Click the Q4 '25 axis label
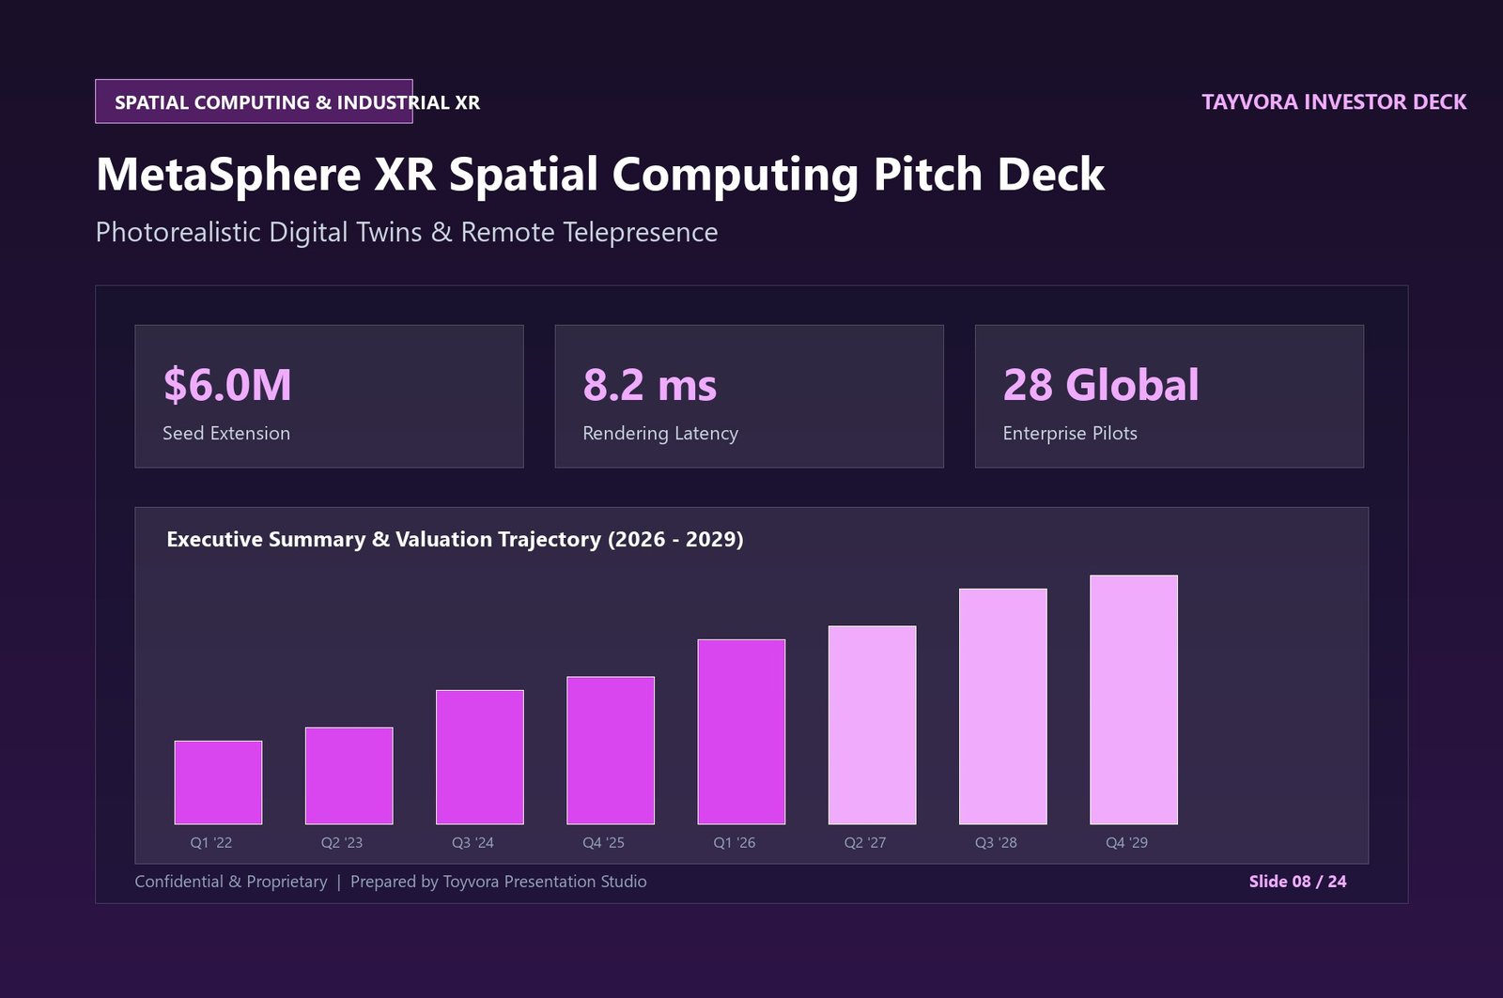The image size is (1503, 998). point(603,843)
